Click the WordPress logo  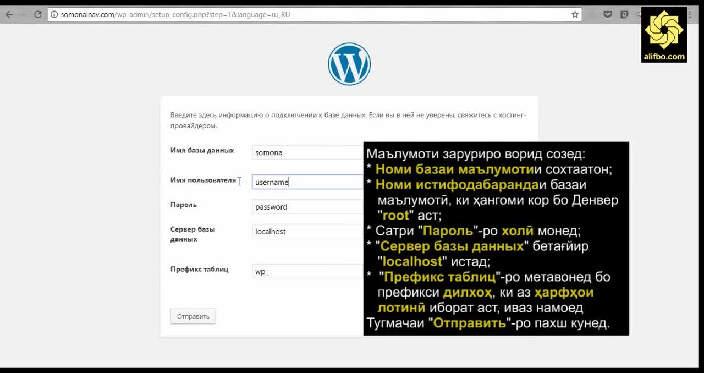click(349, 64)
